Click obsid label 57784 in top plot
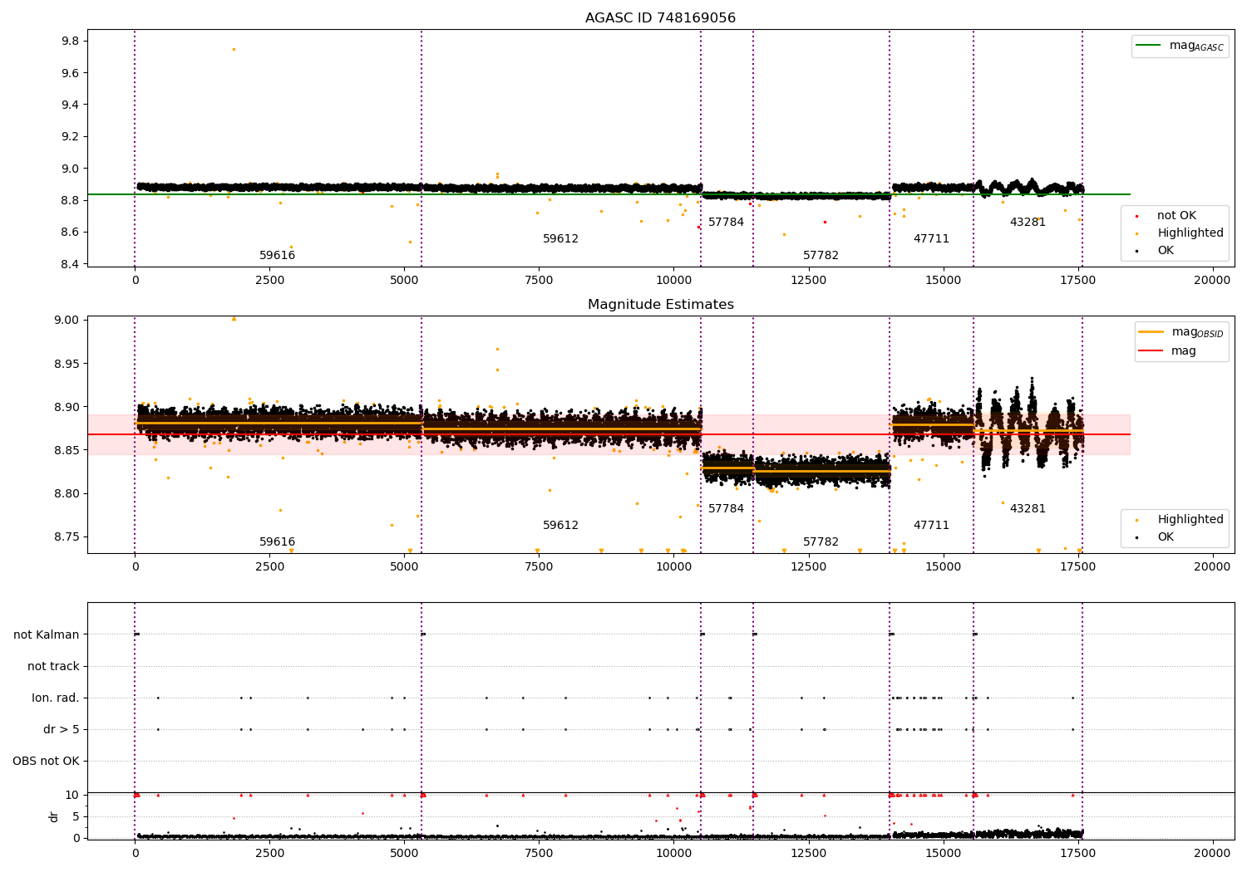The image size is (1247, 872). click(726, 223)
